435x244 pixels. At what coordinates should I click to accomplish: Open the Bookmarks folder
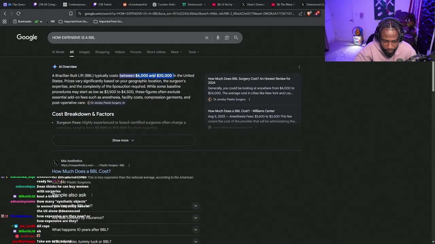click(22, 21)
